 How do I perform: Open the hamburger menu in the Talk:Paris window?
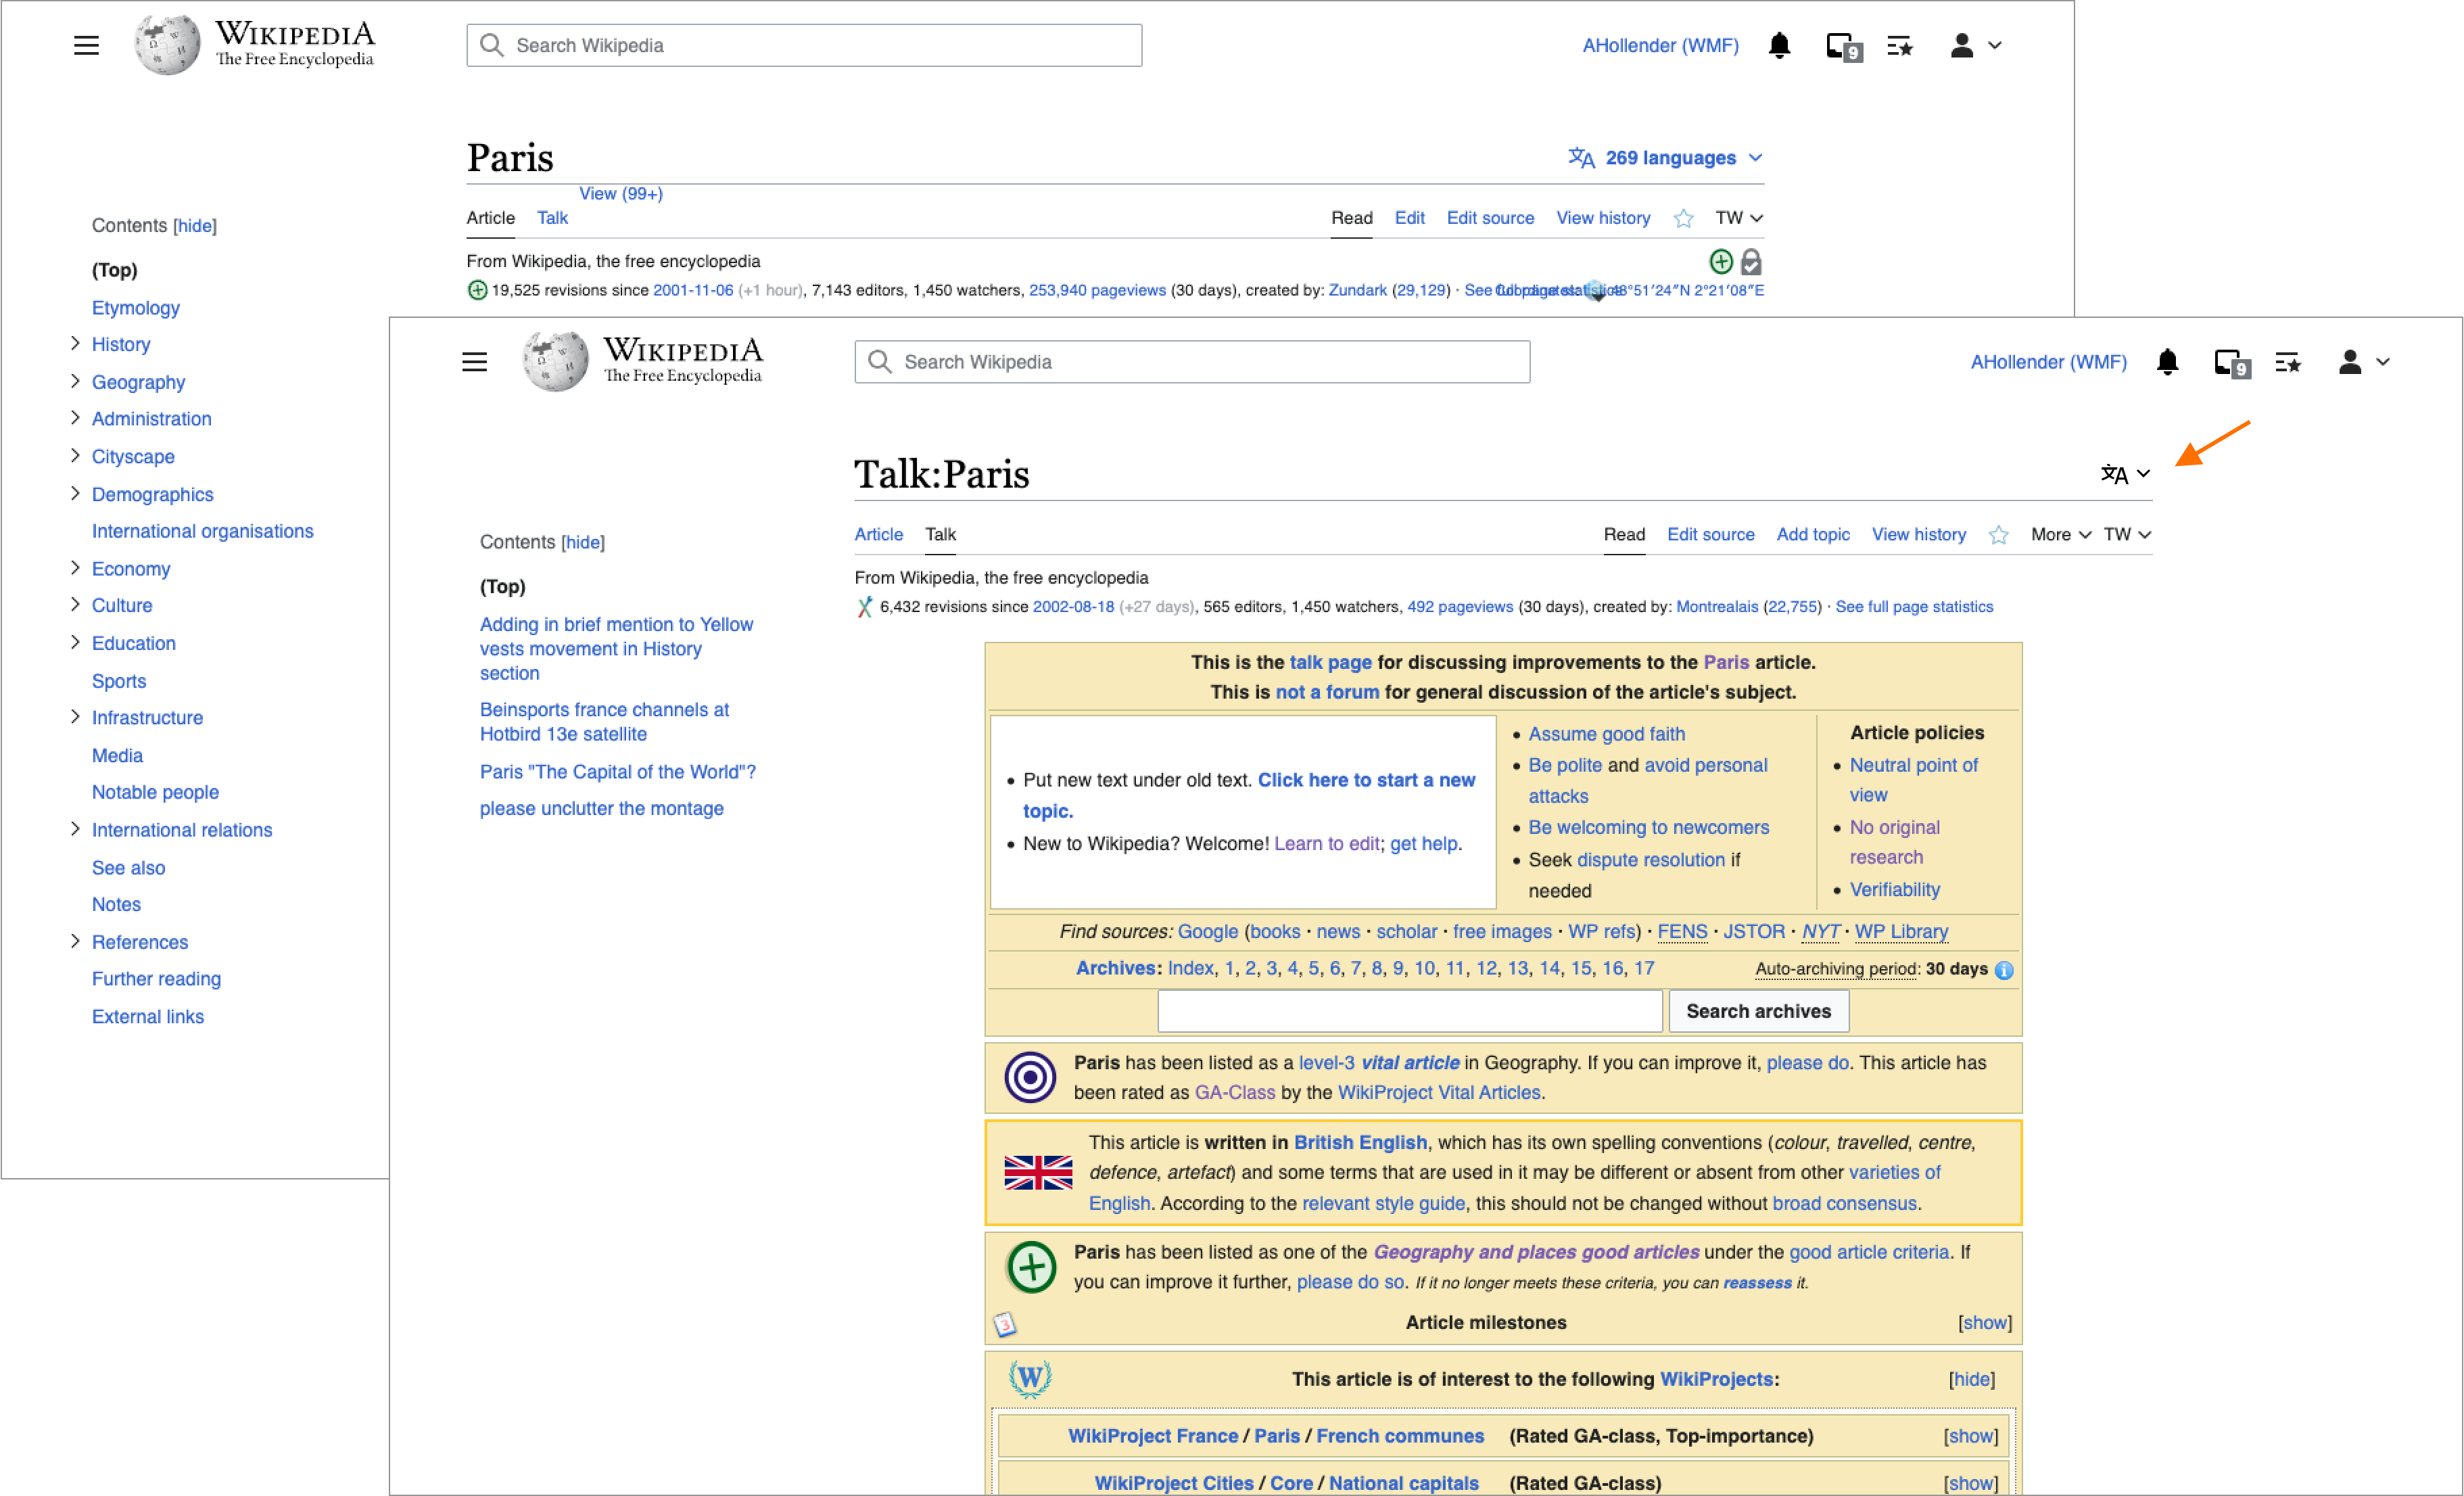tap(474, 362)
